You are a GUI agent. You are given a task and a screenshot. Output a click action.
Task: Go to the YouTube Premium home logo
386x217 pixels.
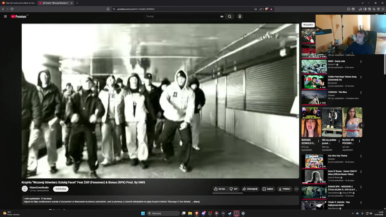coord(19,17)
